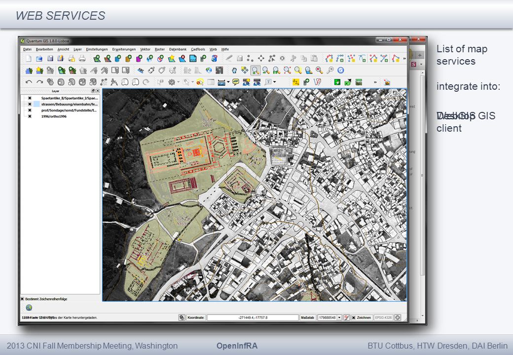The height and width of the screenshot is (355, 513).
Task: Click the yellow d2s plugin icon
Action: (x=295, y=82)
